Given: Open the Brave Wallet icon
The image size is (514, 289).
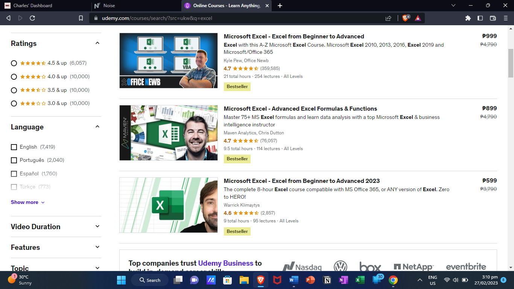Looking at the screenshot, I should 493,18.
